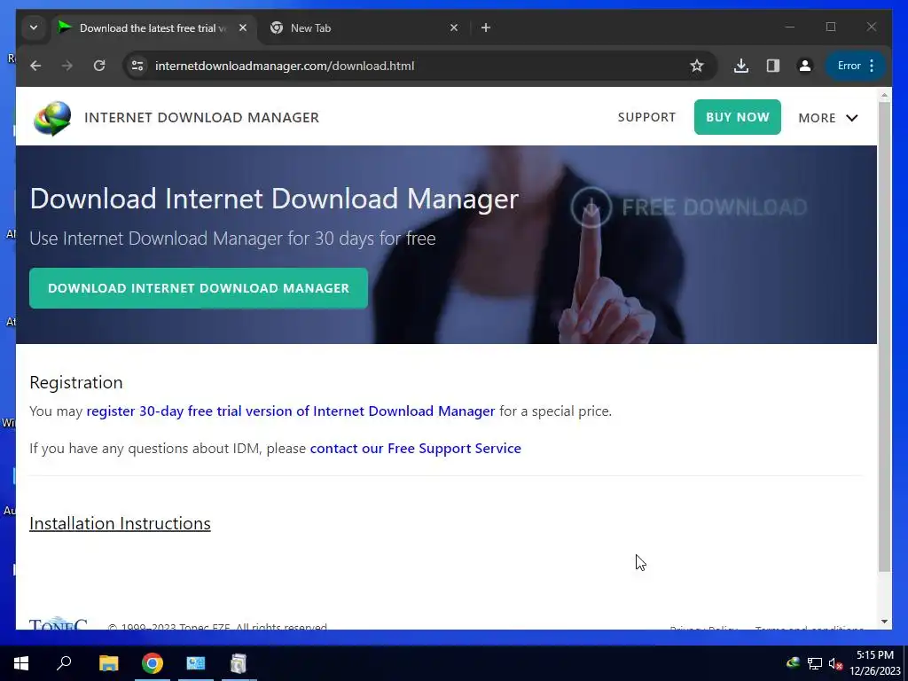The image size is (908, 681).
Task: Click the Tonec logo in the footer
Action: click(x=59, y=623)
